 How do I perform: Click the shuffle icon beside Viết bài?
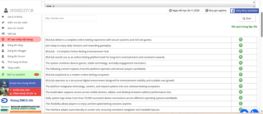3,34
